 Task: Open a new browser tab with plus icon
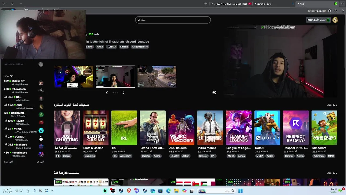click(206, 4)
